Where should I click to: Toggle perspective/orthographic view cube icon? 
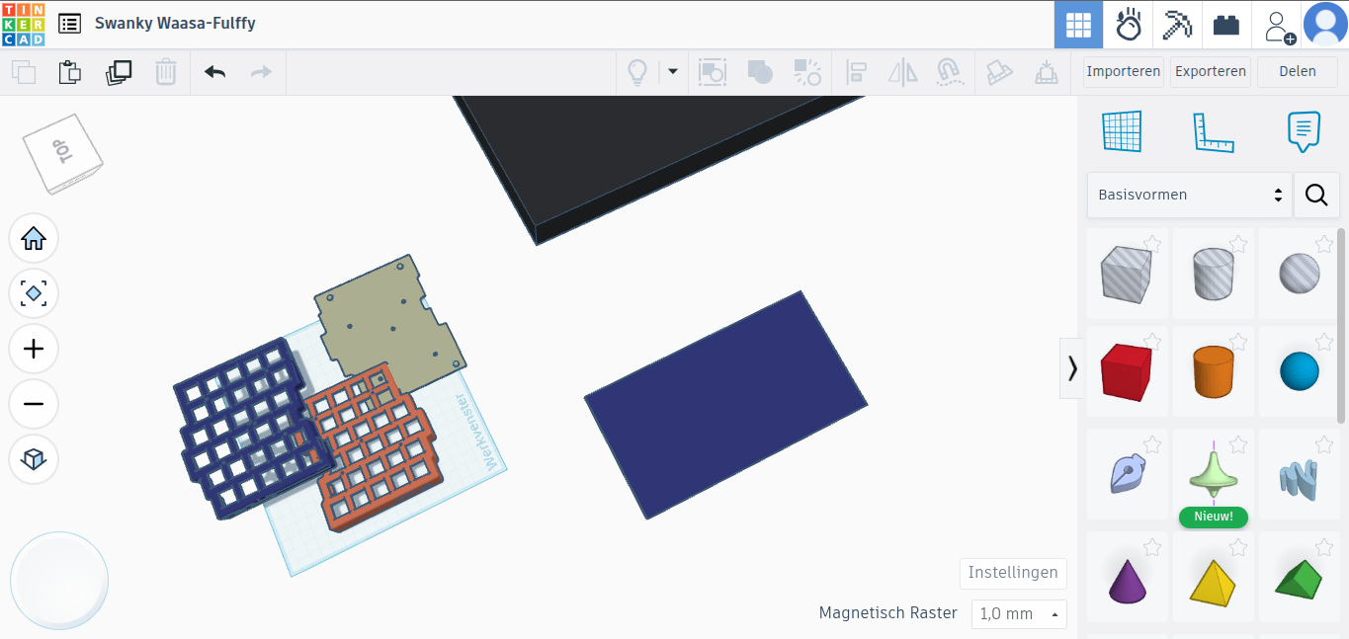[x=34, y=459]
